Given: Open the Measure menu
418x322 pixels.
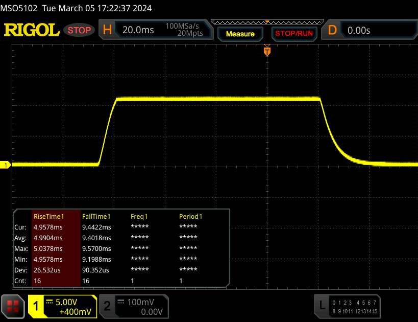Looking at the screenshot, I should pos(240,34).
